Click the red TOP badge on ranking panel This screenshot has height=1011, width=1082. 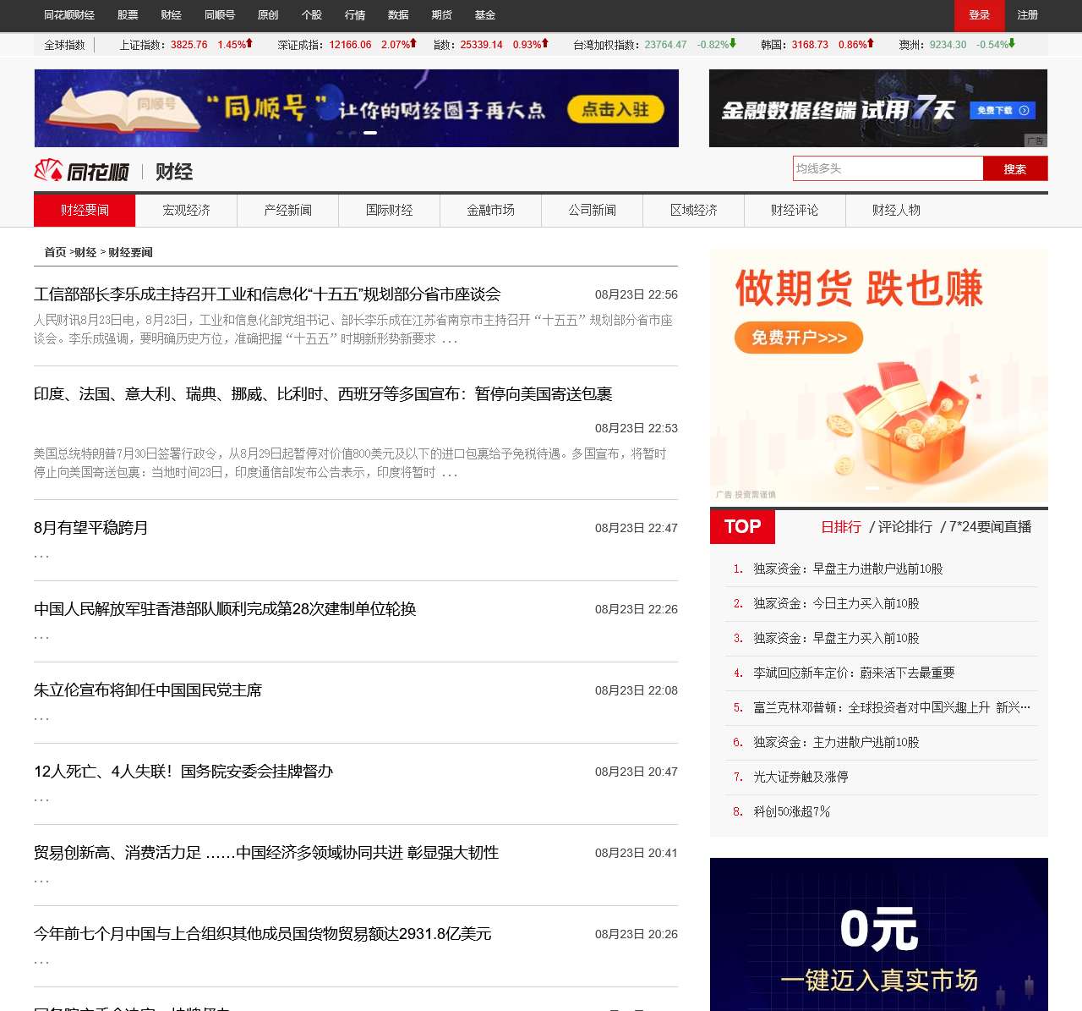tap(741, 526)
